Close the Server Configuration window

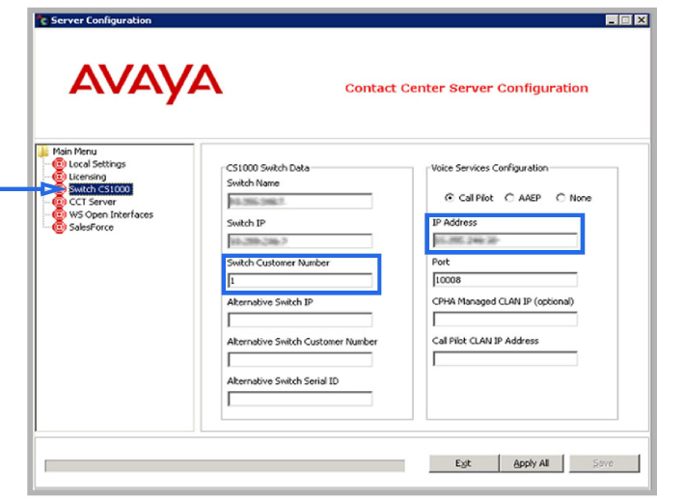tap(642, 20)
